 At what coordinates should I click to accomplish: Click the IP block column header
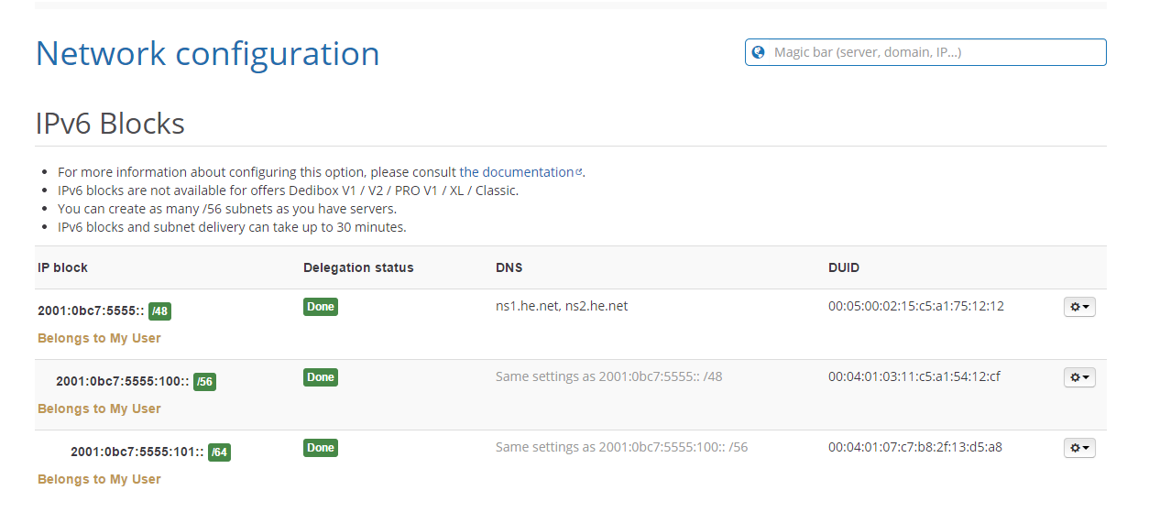pyautogui.click(x=63, y=267)
